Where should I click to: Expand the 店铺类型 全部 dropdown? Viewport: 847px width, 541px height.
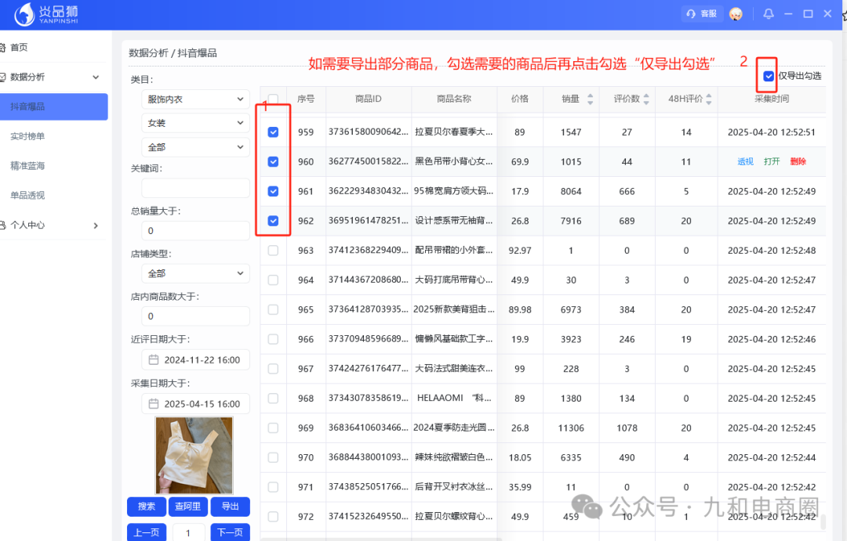pos(194,272)
